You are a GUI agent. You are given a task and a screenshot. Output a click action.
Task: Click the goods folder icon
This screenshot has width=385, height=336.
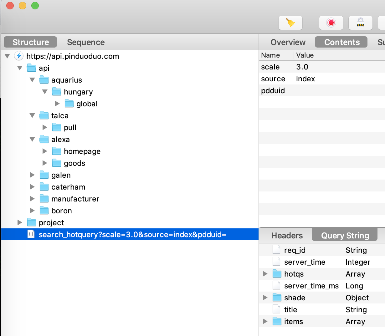[x=56, y=163]
